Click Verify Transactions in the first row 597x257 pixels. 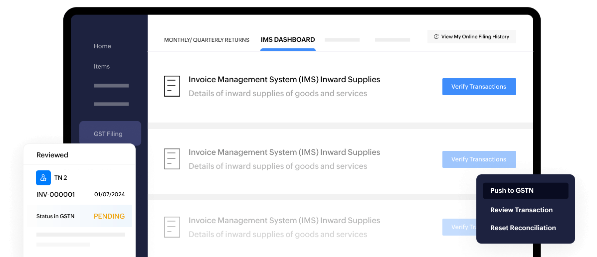pos(479,87)
